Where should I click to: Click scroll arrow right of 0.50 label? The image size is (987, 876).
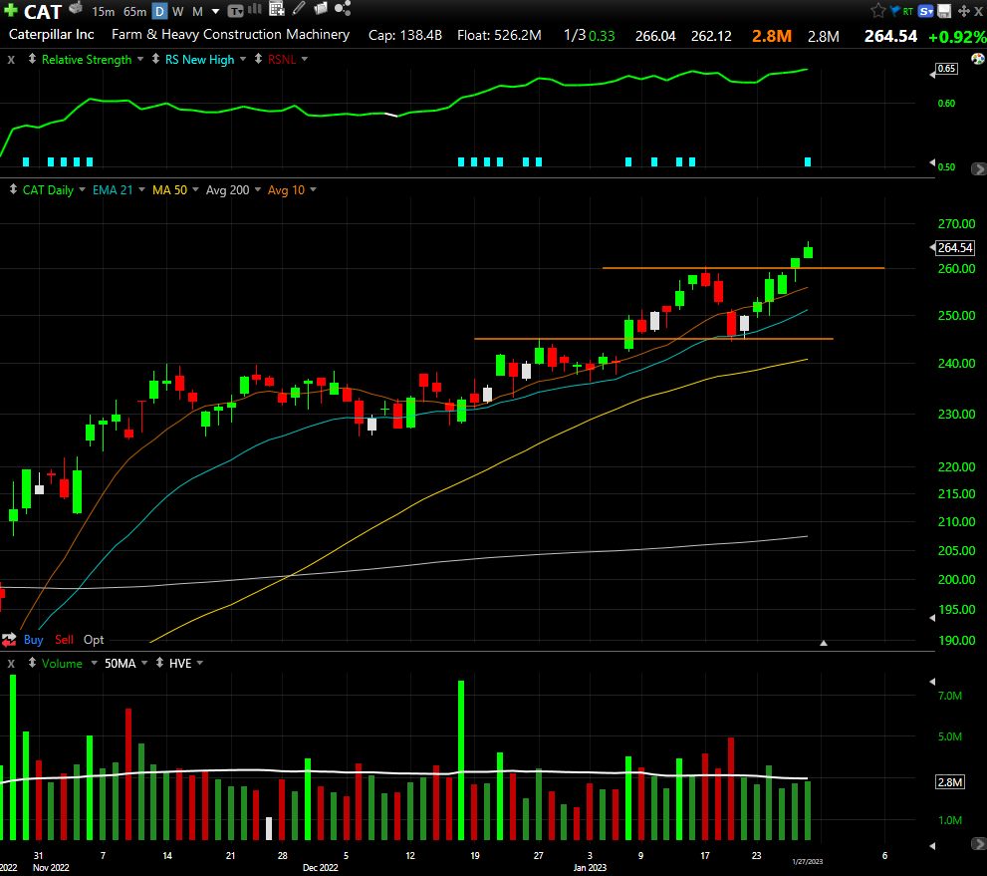click(x=979, y=168)
